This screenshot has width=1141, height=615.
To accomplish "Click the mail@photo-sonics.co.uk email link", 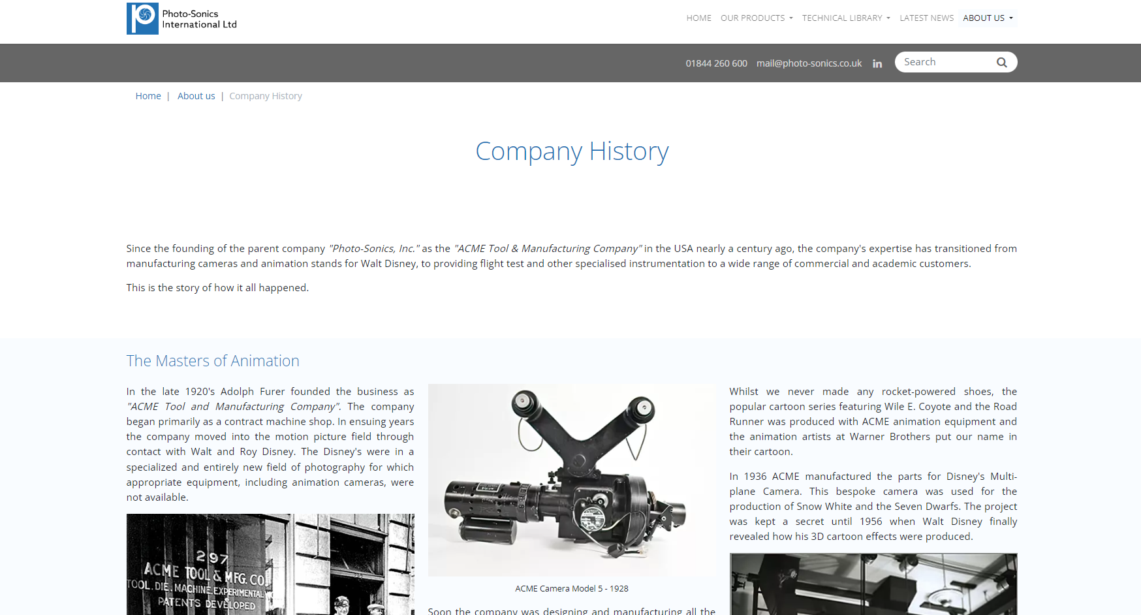I will click(809, 63).
